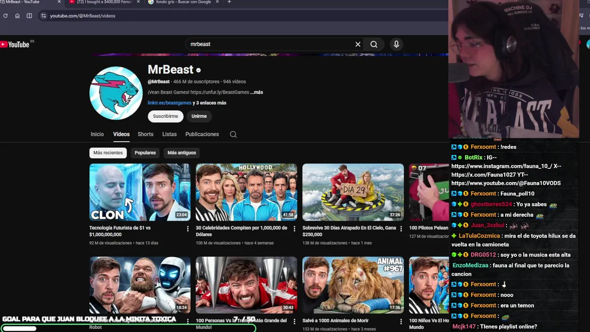Show the y 3 enlaces más links
This screenshot has height=332, width=590.
[x=209, y=103]
